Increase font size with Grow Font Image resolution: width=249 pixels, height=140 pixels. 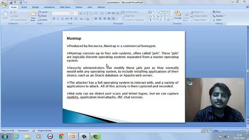click(x=81, y=14)
